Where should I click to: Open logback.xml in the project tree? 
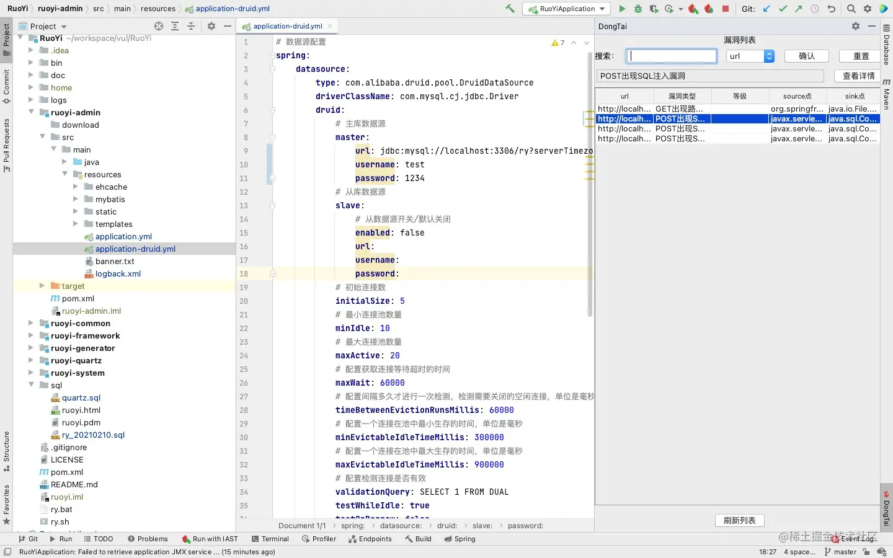pos(118,273)
